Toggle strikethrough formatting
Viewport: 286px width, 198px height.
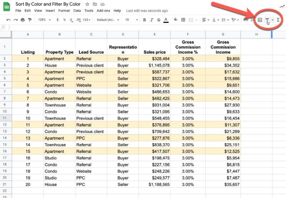(159, 20)
